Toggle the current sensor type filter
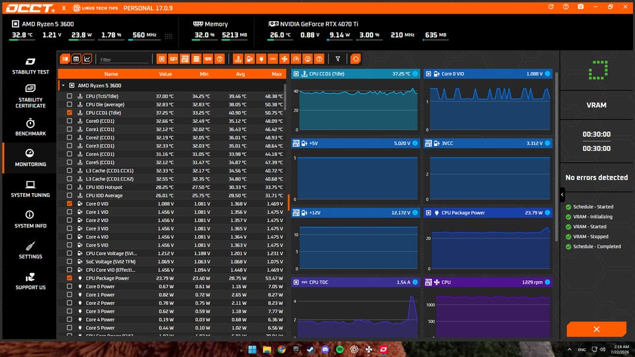 [x=273, y=59]
